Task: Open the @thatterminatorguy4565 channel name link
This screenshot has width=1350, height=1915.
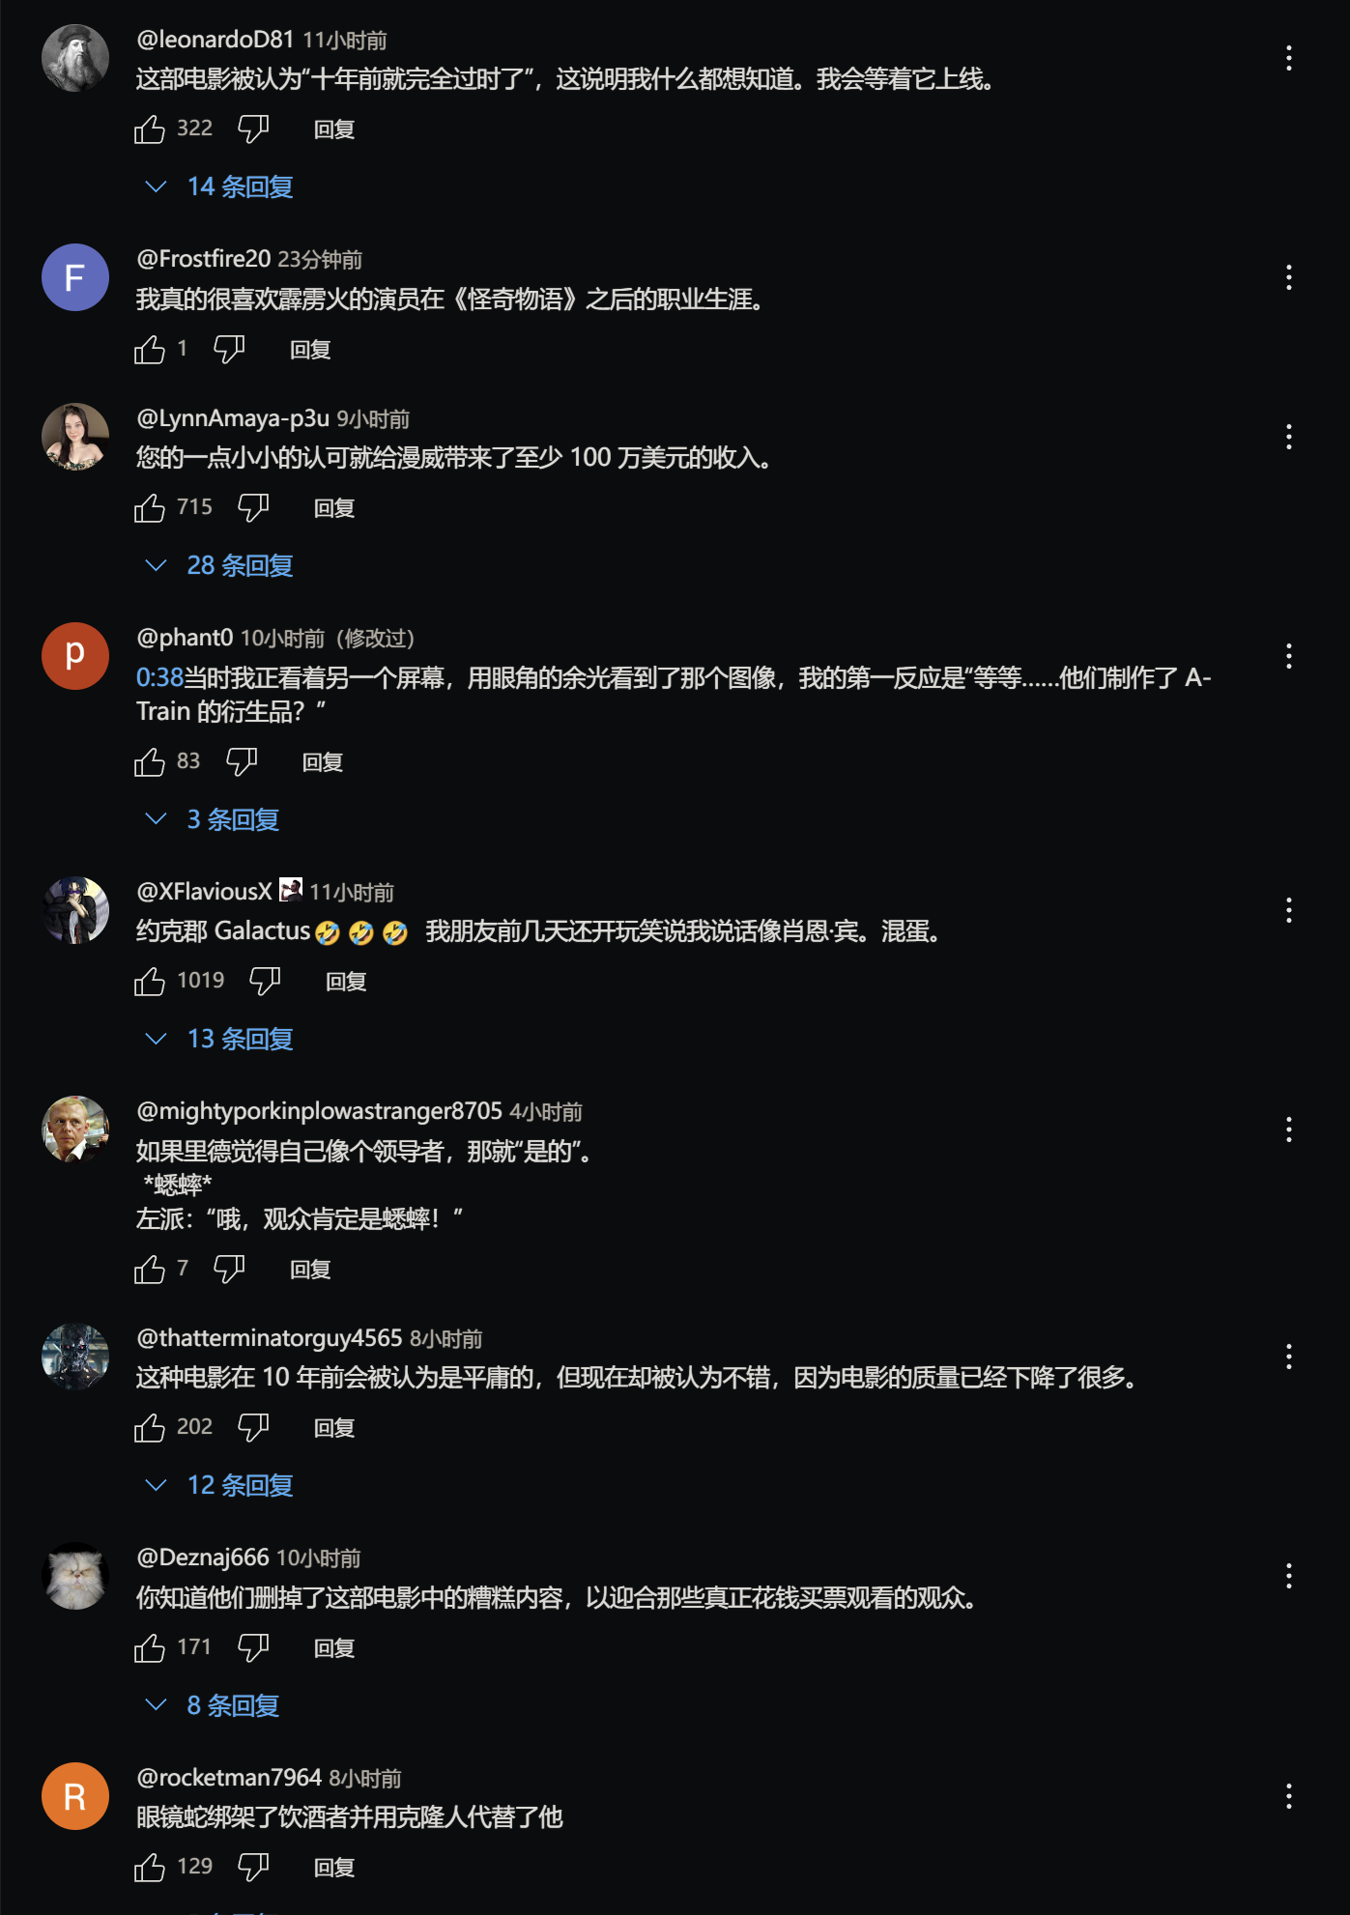Action: coord(270,1338)
